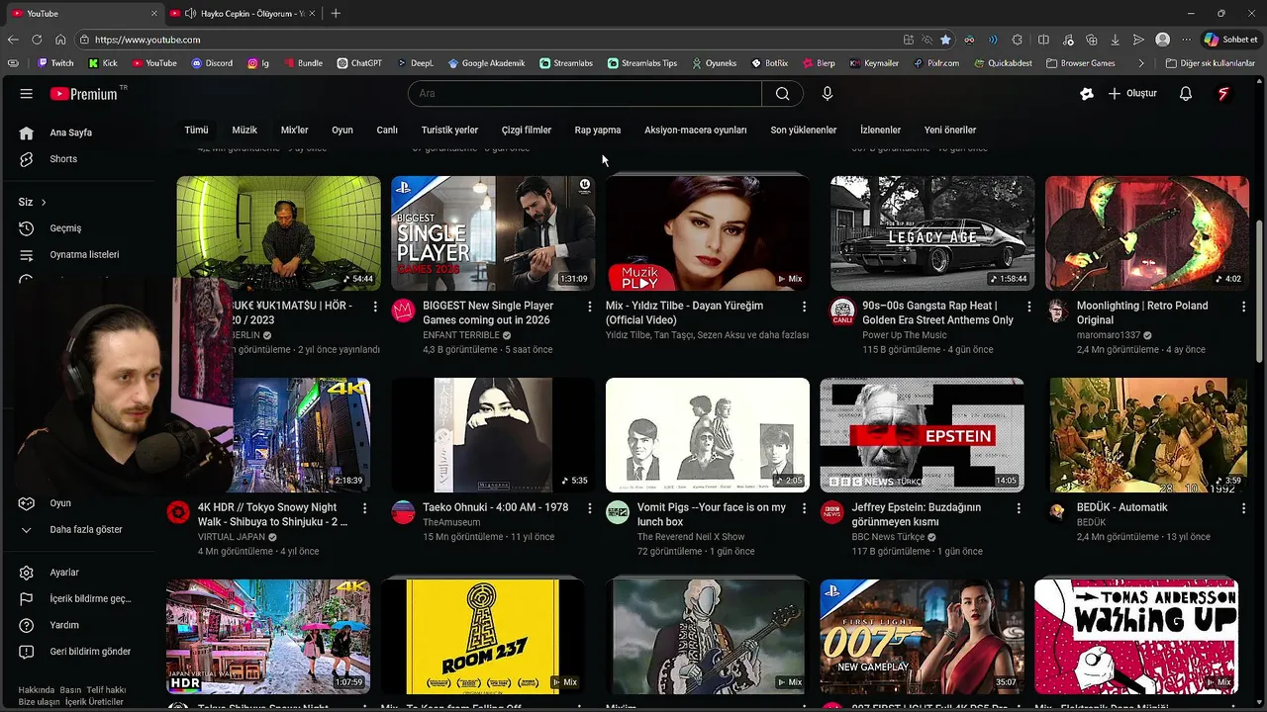This screenshot has width=1267, height=712.
Task: Open The Reverend Neil X Show channel name
Action: [x=691, y=537]
